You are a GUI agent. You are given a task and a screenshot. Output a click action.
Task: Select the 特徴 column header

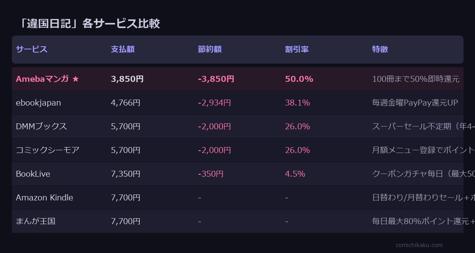380,49
